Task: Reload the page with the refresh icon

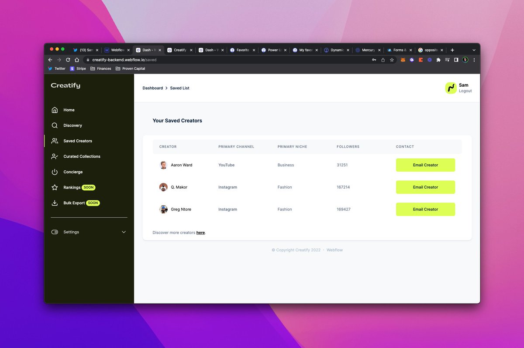Action: coord(68,60)
